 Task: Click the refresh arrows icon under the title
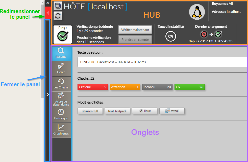[58, 16]
